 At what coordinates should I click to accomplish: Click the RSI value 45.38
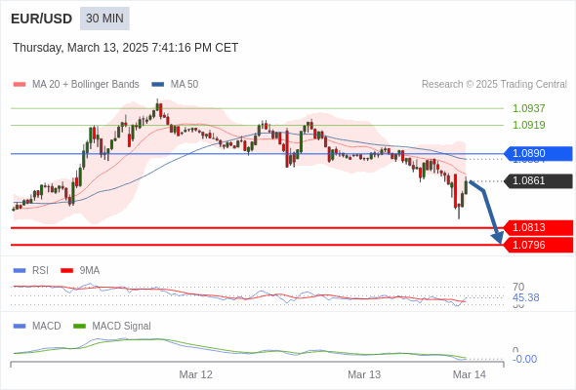pyautogui.click(x=525, y=297)
